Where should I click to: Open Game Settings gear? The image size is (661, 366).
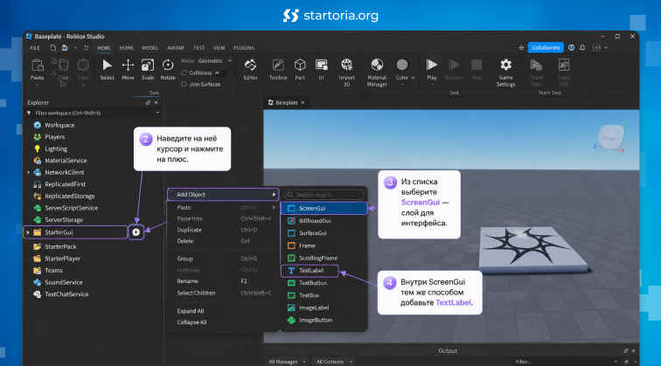(506, 72)
